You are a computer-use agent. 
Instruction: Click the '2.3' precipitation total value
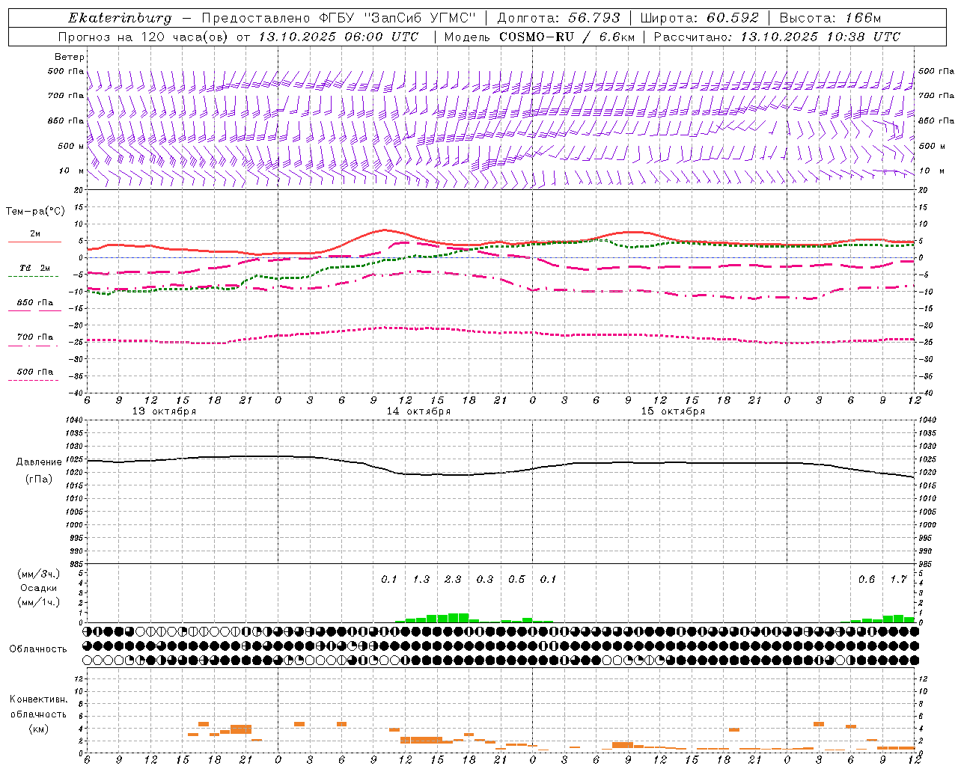(453, 579)
